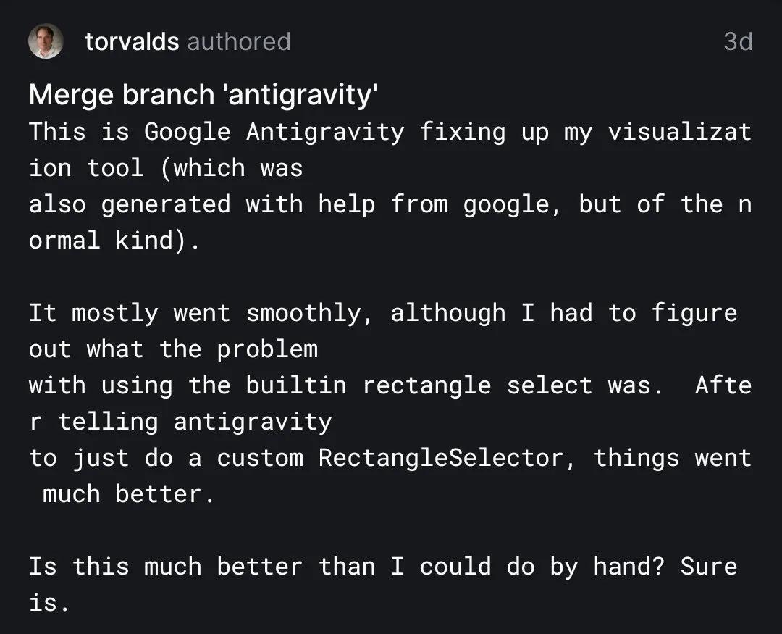Open the torvalds username link
The image size is (782, 634).
(132, 42)
